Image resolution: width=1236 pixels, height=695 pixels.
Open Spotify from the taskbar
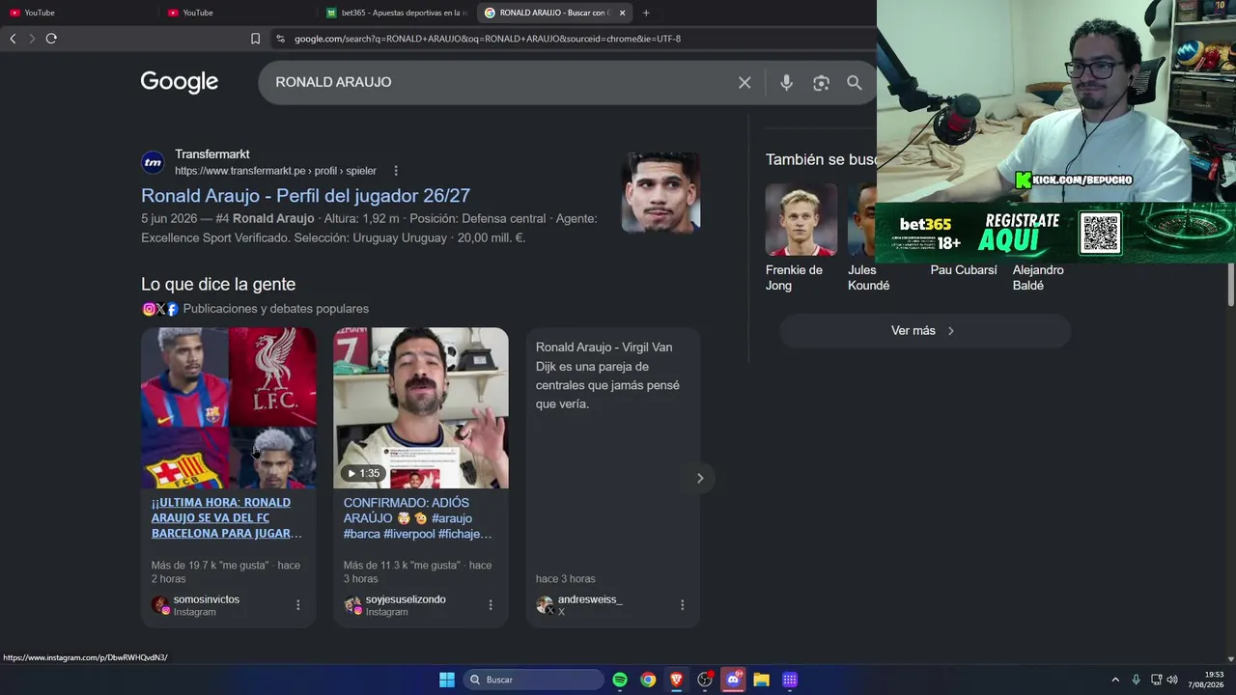[620, 680]
